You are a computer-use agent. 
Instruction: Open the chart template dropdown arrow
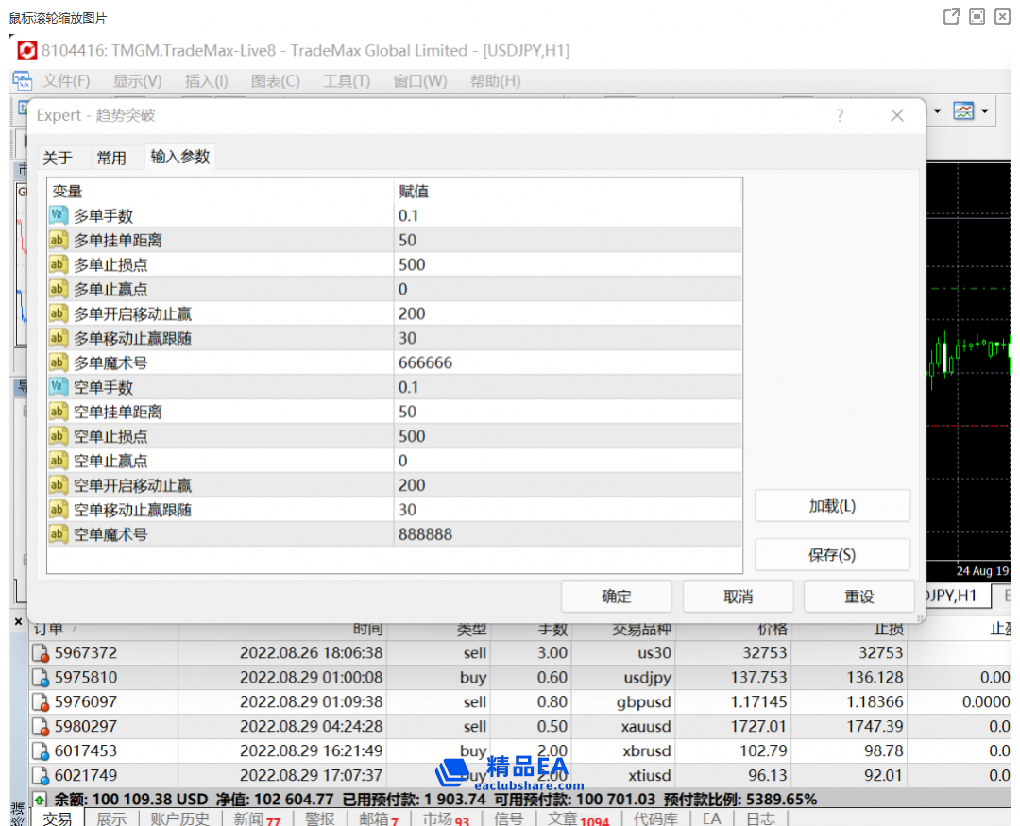tap(985, 111)
